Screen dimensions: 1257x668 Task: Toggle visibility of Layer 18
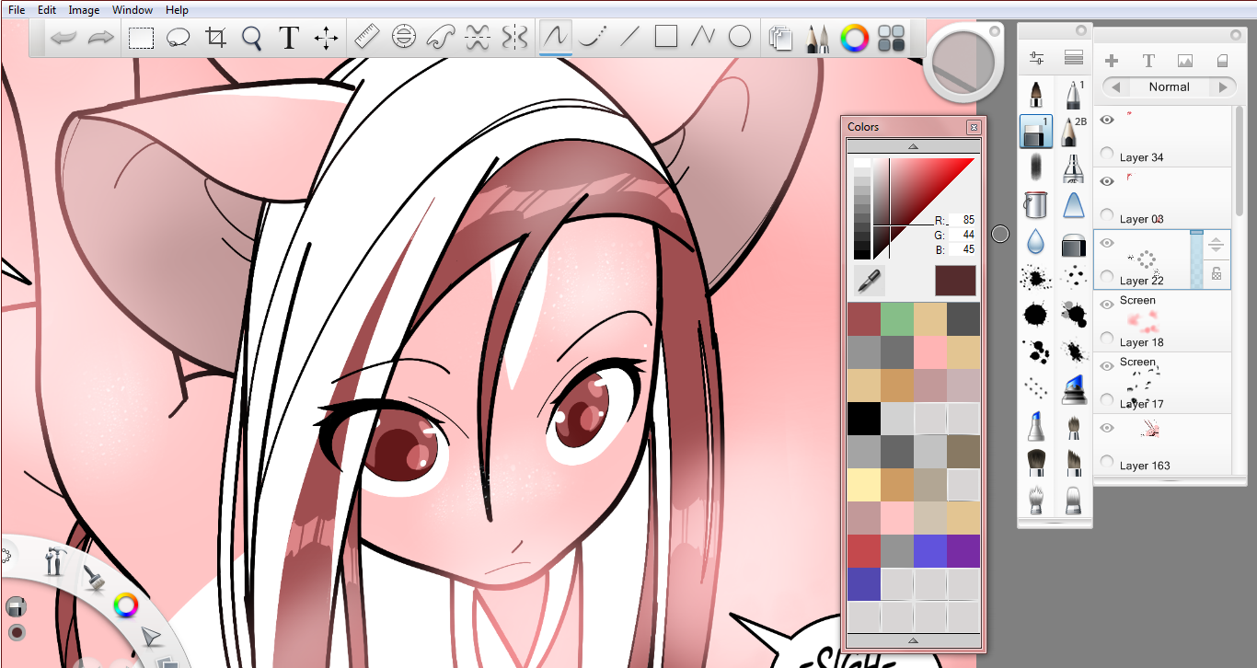coord(1107,305)
